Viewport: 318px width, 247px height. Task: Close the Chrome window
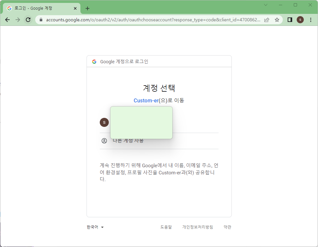click(310, 5)
